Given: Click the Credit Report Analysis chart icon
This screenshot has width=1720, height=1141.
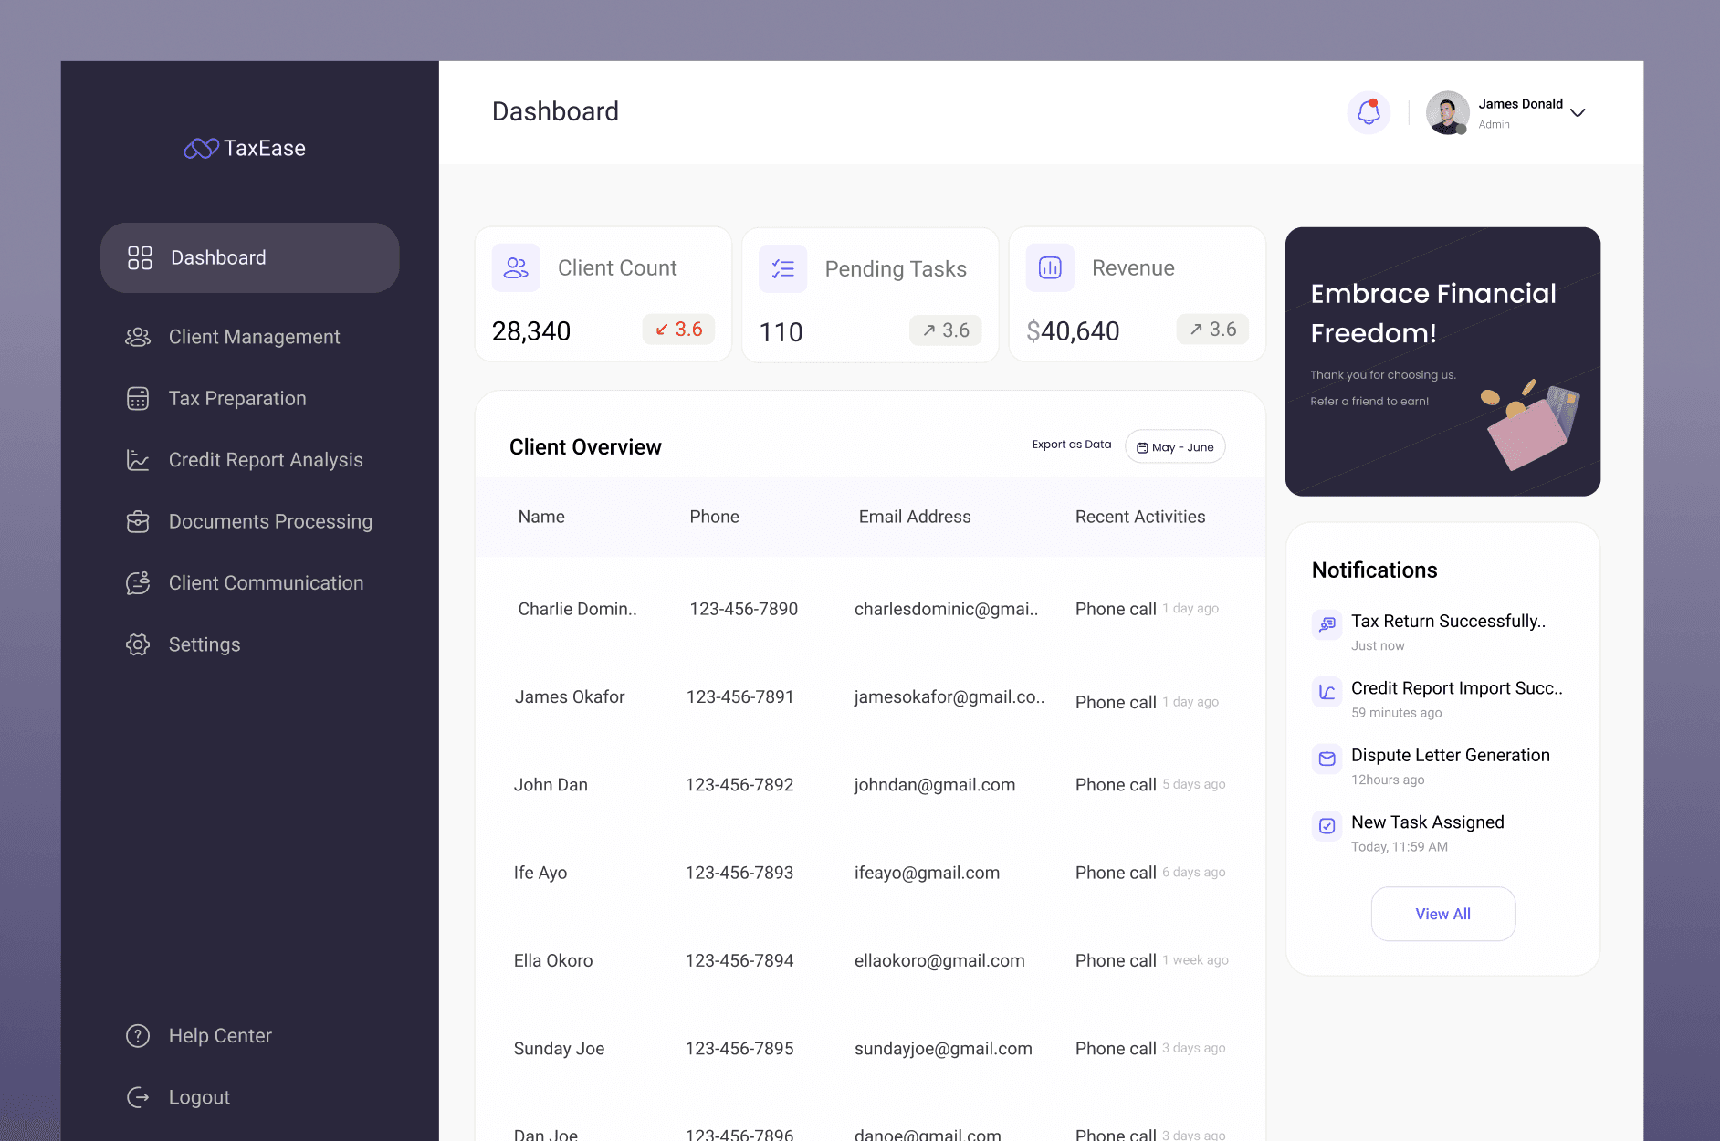Looking at the screenshot, I should pos(138,460).
